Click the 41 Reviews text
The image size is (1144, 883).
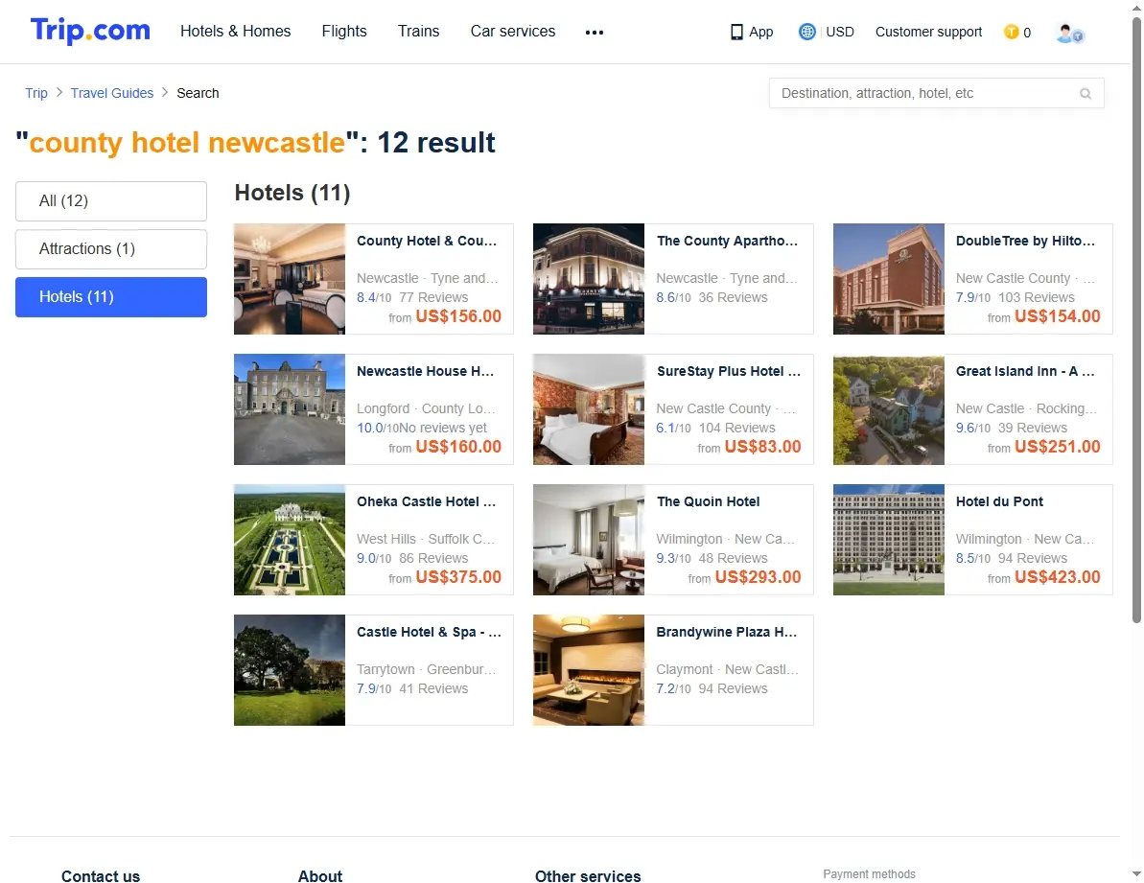click(433, 689)
